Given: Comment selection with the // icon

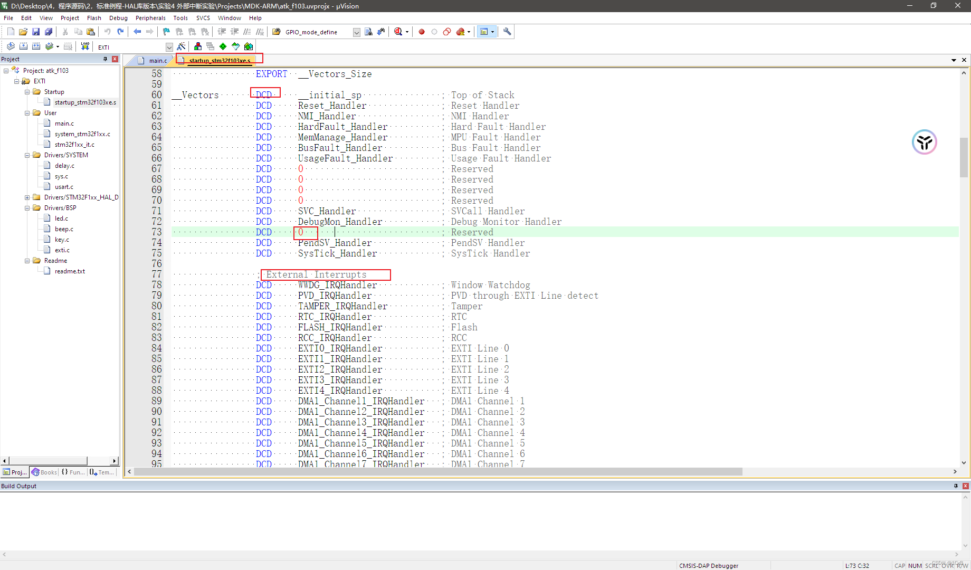Looking at the screenshot, I should (x=247, y=32).
